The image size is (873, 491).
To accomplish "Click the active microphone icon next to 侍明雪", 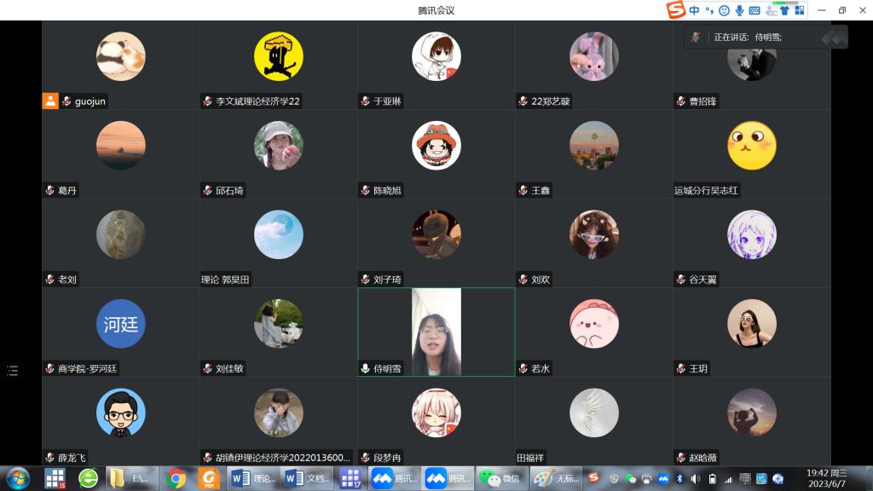I will click(366, 369).
